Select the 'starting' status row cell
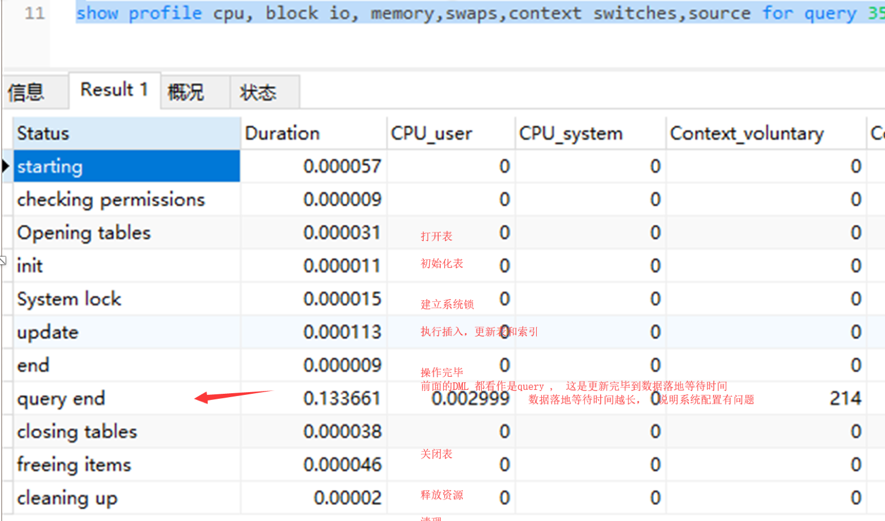This screenshot has height=521, width=885. pos(127,166)
